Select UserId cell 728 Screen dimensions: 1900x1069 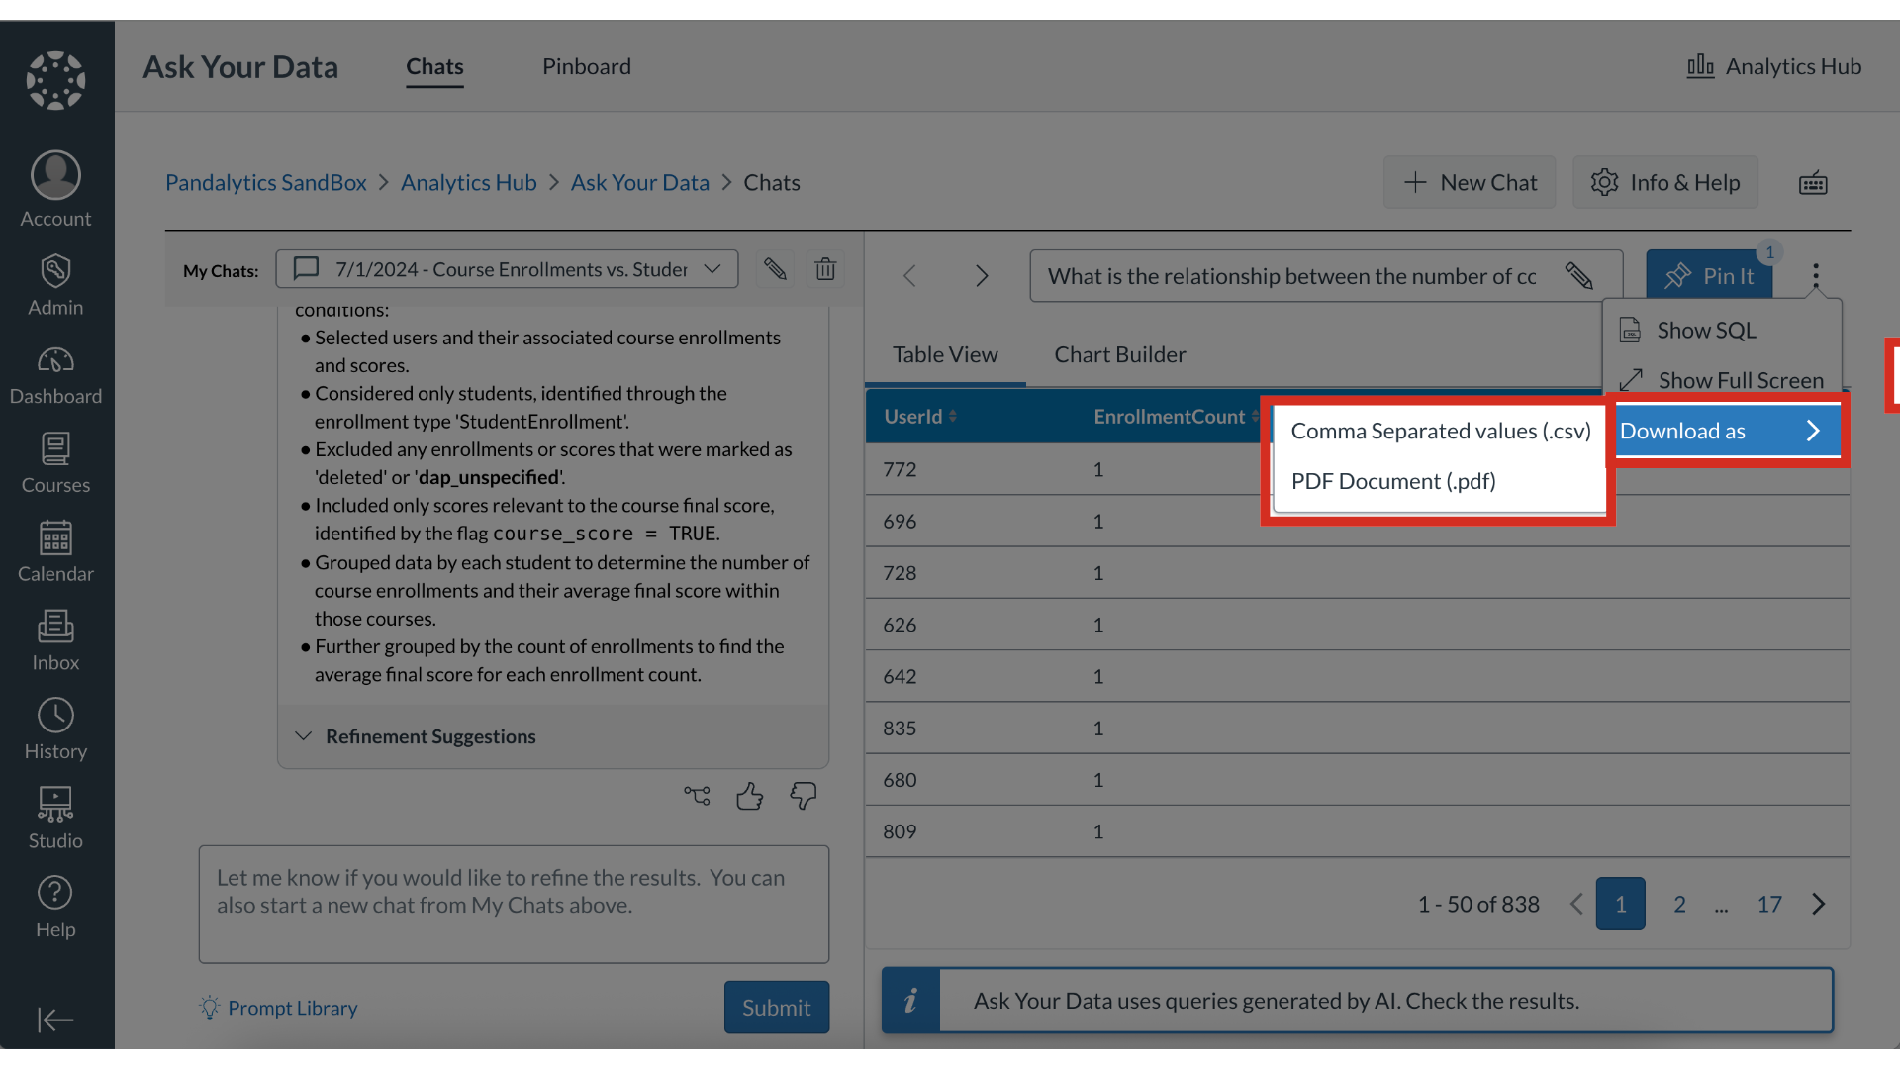pos(900,573)
